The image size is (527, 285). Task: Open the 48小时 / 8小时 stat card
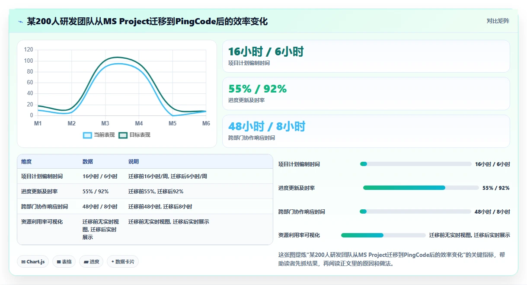pos(366,131)
